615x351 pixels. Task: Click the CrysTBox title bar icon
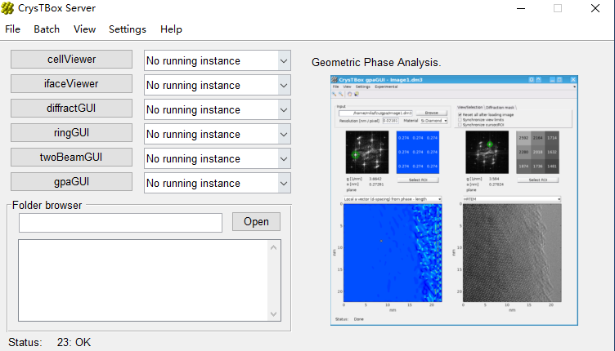point(8,8)
